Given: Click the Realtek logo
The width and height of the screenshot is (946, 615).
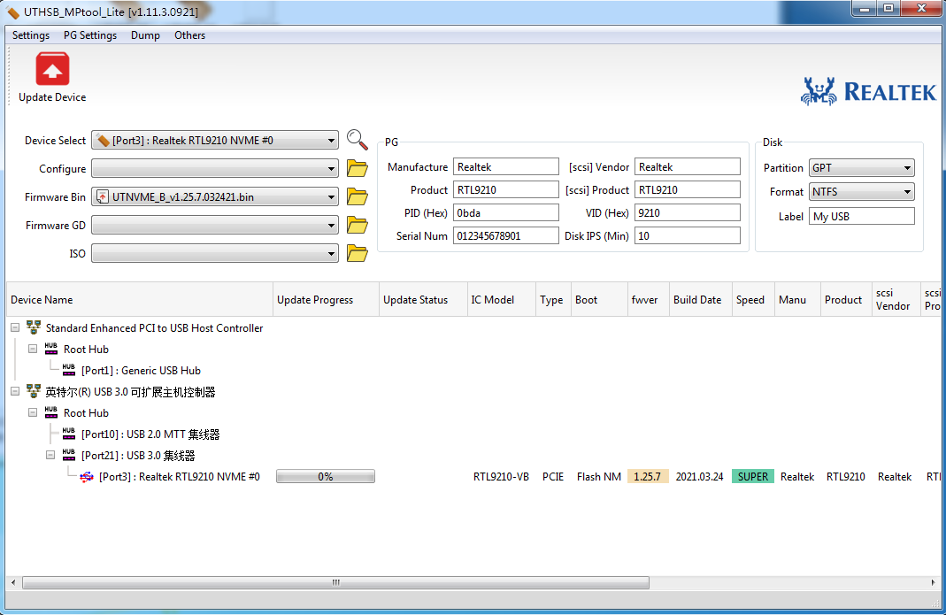Looking at the screenshot, I should (x=868, y=92).
